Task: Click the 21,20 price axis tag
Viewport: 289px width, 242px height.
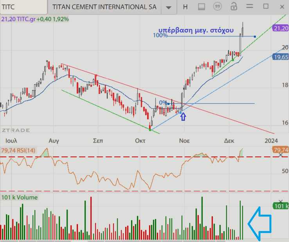Action: [x=280, y=28]
